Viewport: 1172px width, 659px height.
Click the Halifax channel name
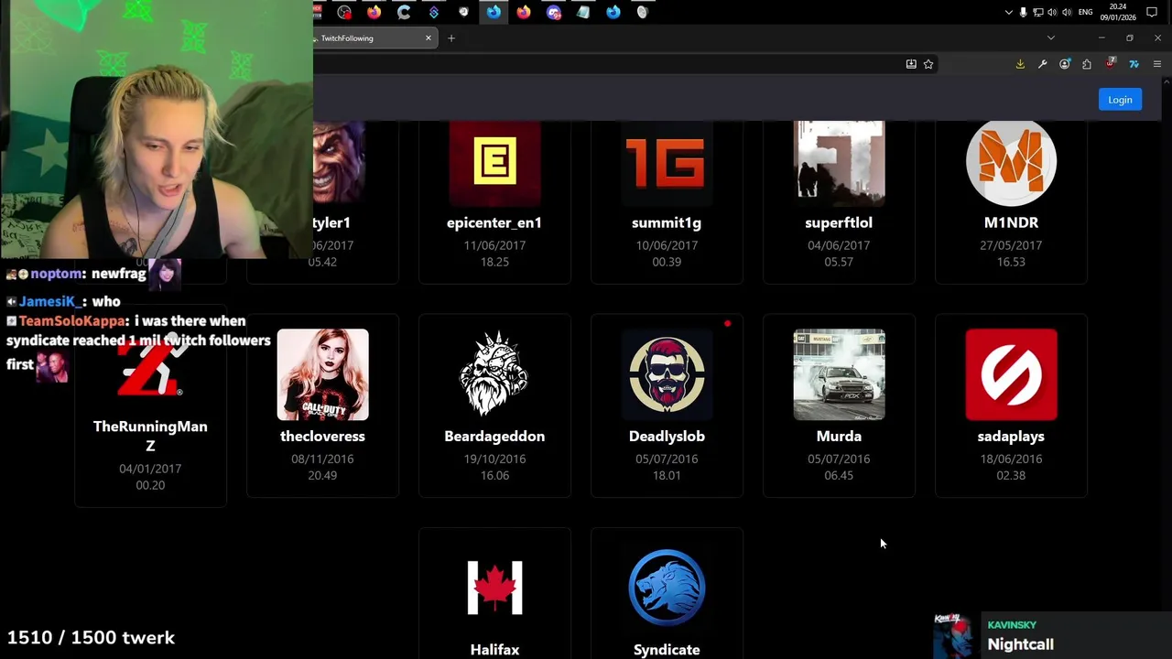click(494, 649)
